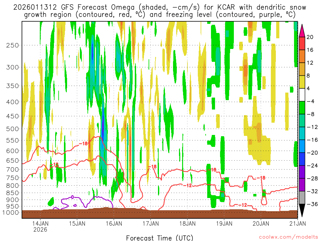Pick the blue -20 to -24 colorbar swatch
Viewport: 321px width, 241px height.
[302, 159]
